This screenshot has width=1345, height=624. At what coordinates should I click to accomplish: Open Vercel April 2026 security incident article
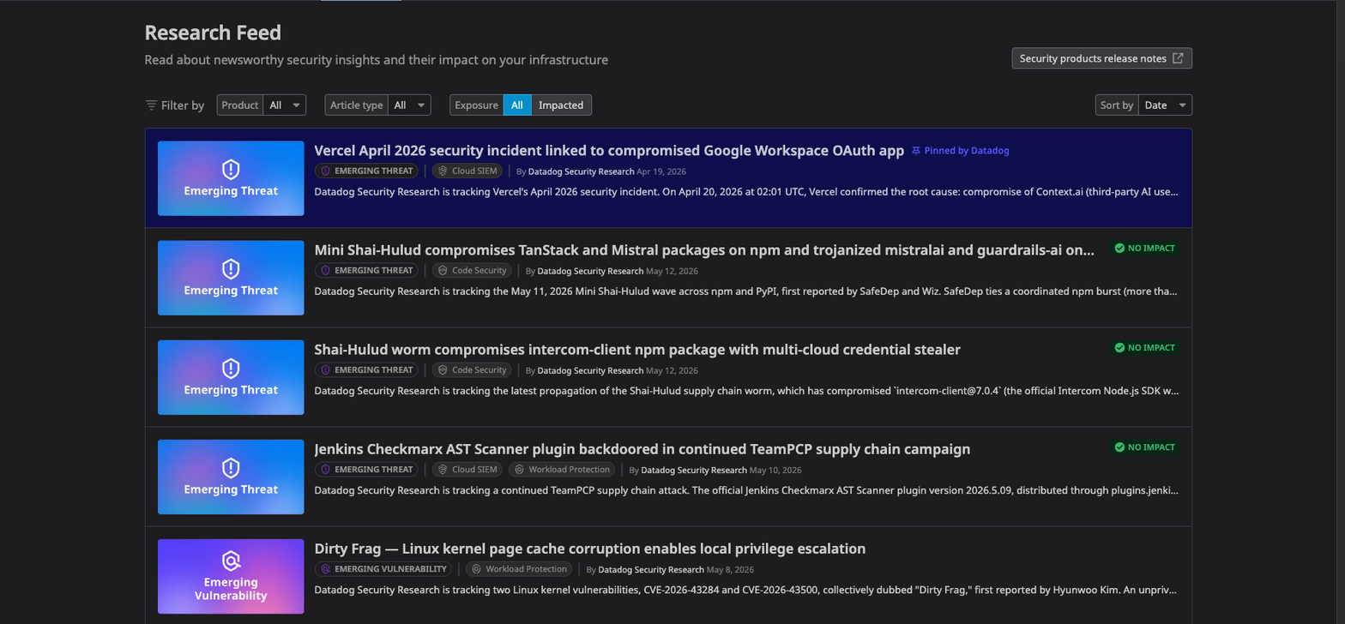[609, 151]
